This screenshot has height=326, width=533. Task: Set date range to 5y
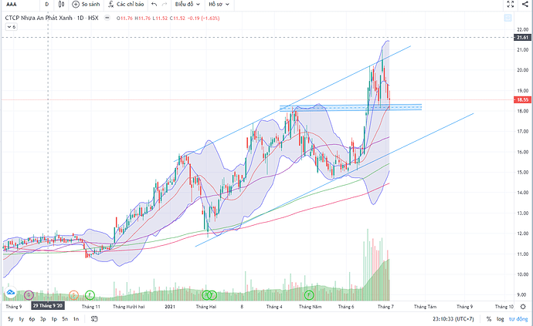pos(11,319)
